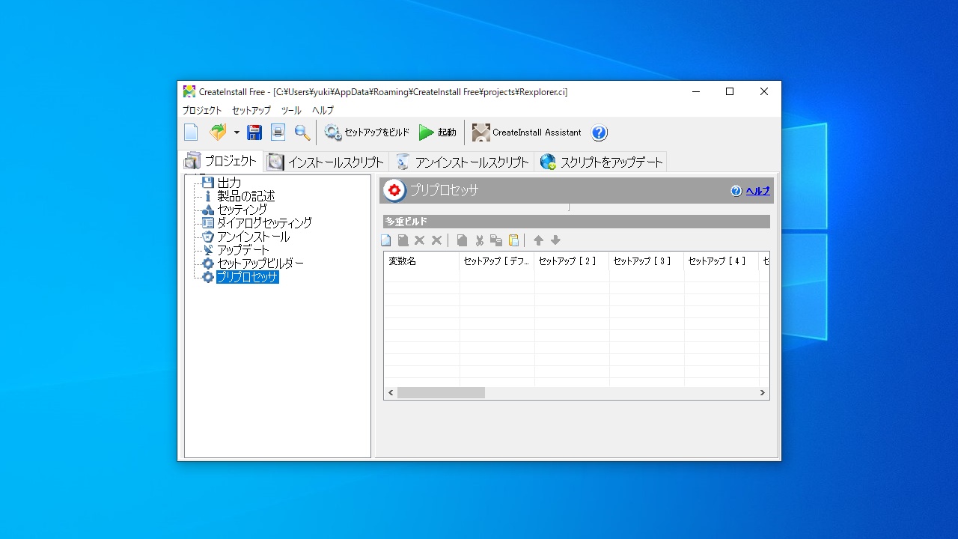Click the new variable icon in 多重ビルド toolbar

pyautogui.click(x=386, y=240)
